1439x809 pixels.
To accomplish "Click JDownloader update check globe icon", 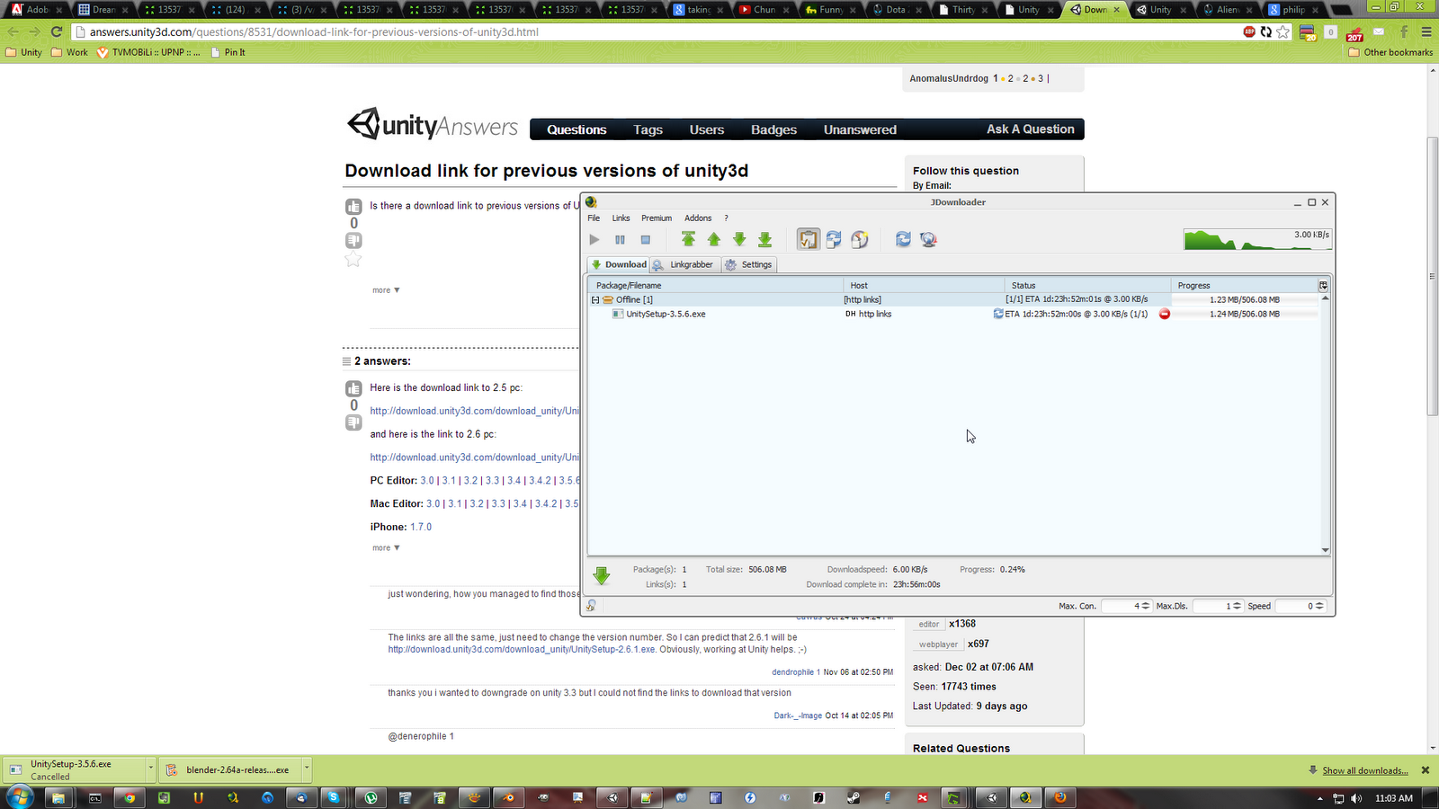I will pos(929,239).
